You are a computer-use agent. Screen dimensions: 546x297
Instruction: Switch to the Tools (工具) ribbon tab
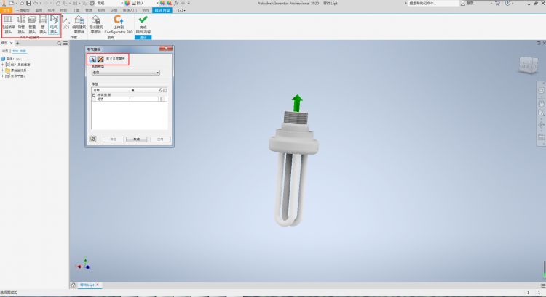[76, 10]
